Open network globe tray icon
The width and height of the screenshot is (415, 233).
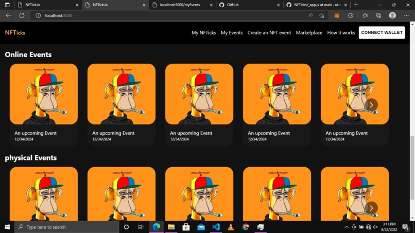click(369, 227)
